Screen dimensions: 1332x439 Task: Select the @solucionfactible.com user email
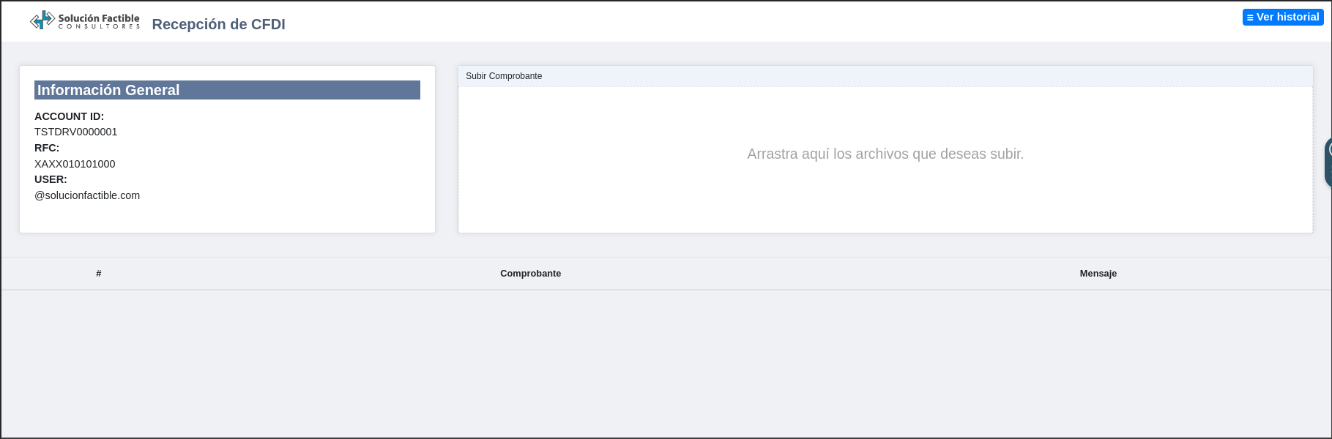pyautogui.click(x=87, y=195)
